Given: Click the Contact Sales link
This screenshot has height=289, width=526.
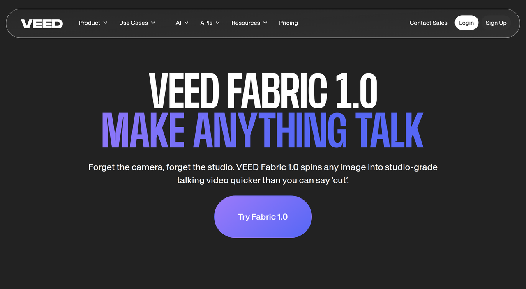Looking at the screenshot, I should 428,23.
